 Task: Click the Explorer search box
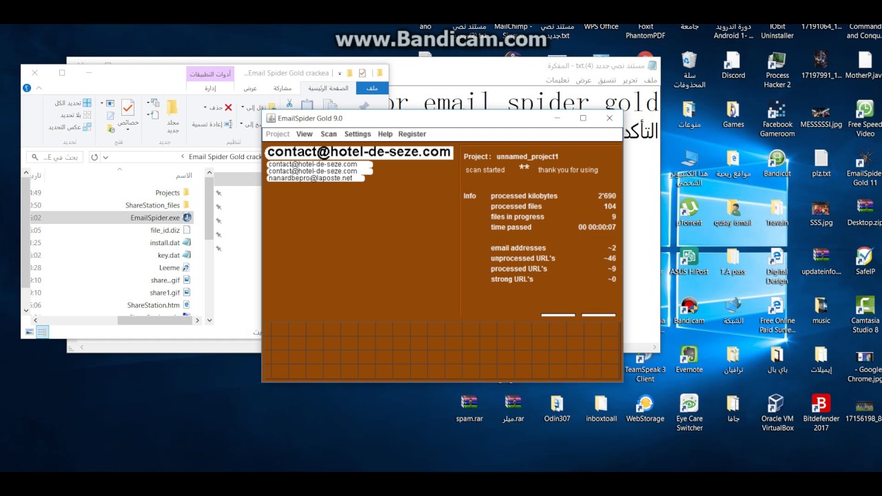(55, 157)
